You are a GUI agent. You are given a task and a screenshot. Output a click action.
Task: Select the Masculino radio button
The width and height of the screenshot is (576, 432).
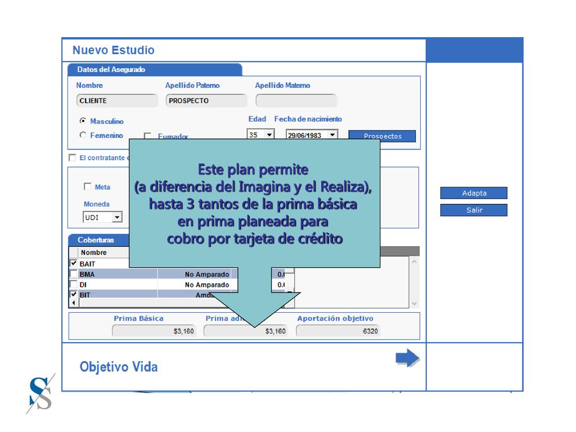pos(83,120)
